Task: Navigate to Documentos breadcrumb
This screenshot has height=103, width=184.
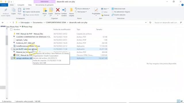Action: pyautogui.click(x=38, y=22)
